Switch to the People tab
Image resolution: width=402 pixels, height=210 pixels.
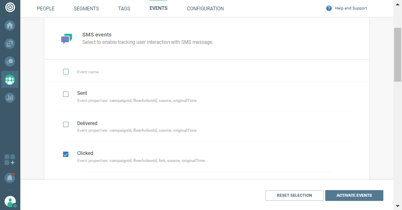pos(46,9)
